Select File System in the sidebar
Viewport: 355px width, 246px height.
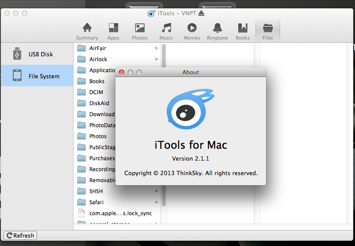(x=37, y=76)
